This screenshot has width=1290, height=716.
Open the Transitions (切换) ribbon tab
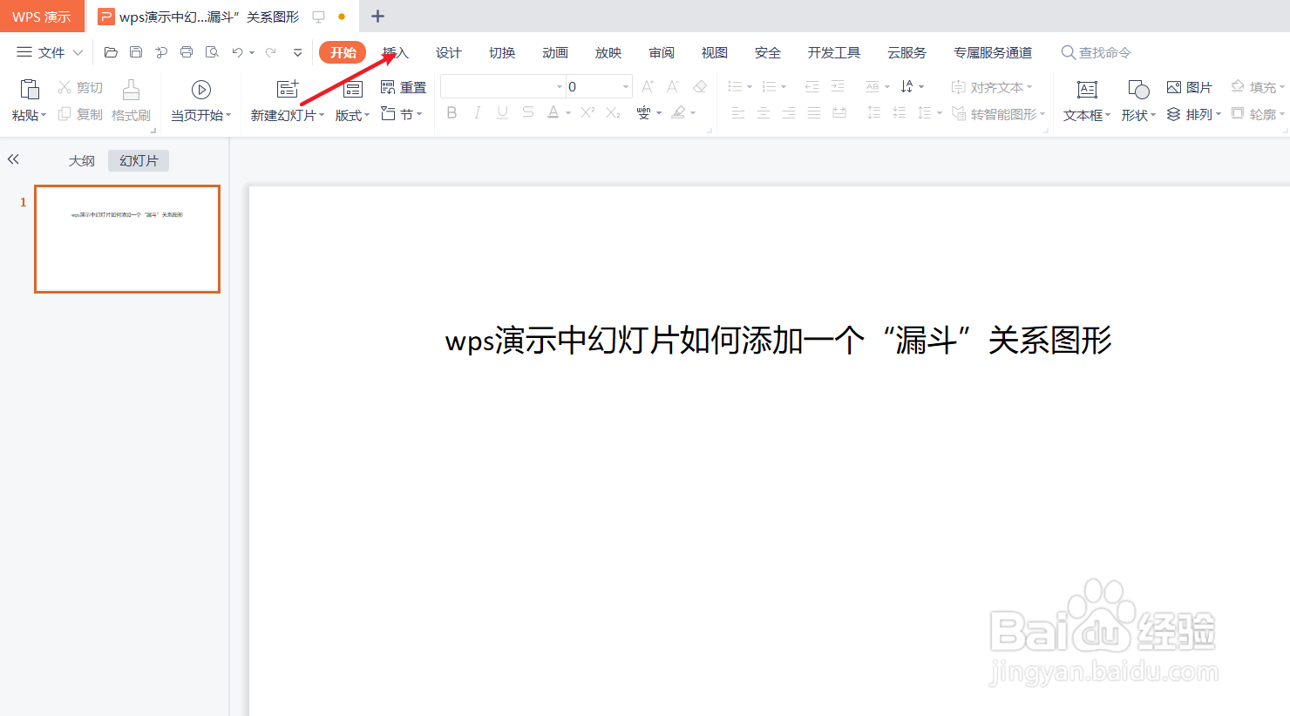click(x=501, y=52)
